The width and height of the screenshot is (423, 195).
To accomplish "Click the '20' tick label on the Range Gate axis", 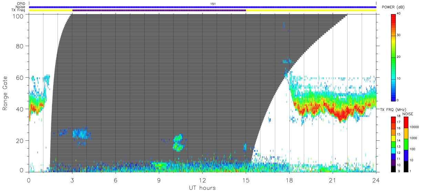I will [20, 141].
